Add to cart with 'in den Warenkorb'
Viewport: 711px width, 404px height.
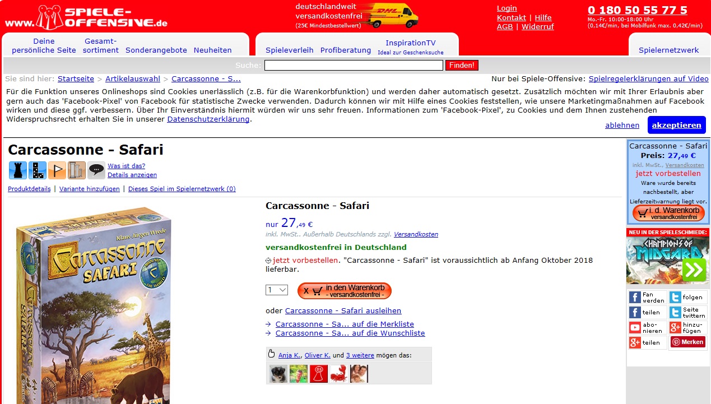[x=344, y=291]
